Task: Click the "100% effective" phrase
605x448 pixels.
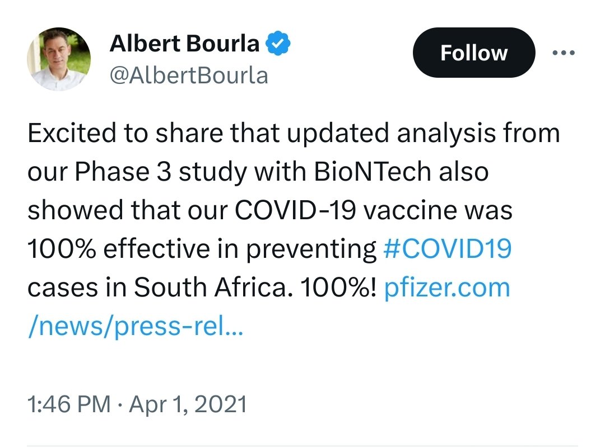Action: [x=118, y=248]
